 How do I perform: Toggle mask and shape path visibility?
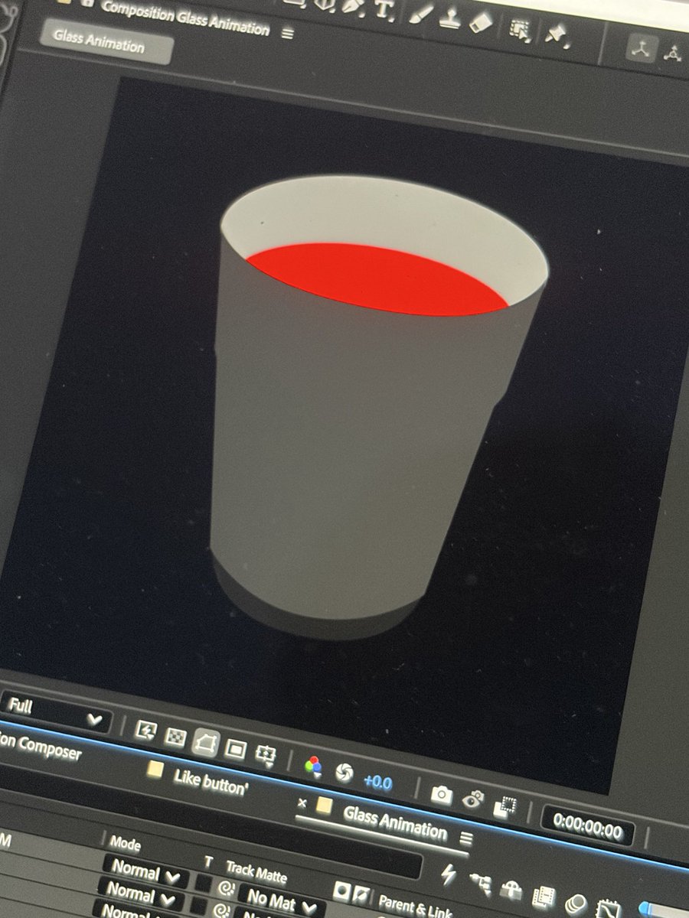206,741
